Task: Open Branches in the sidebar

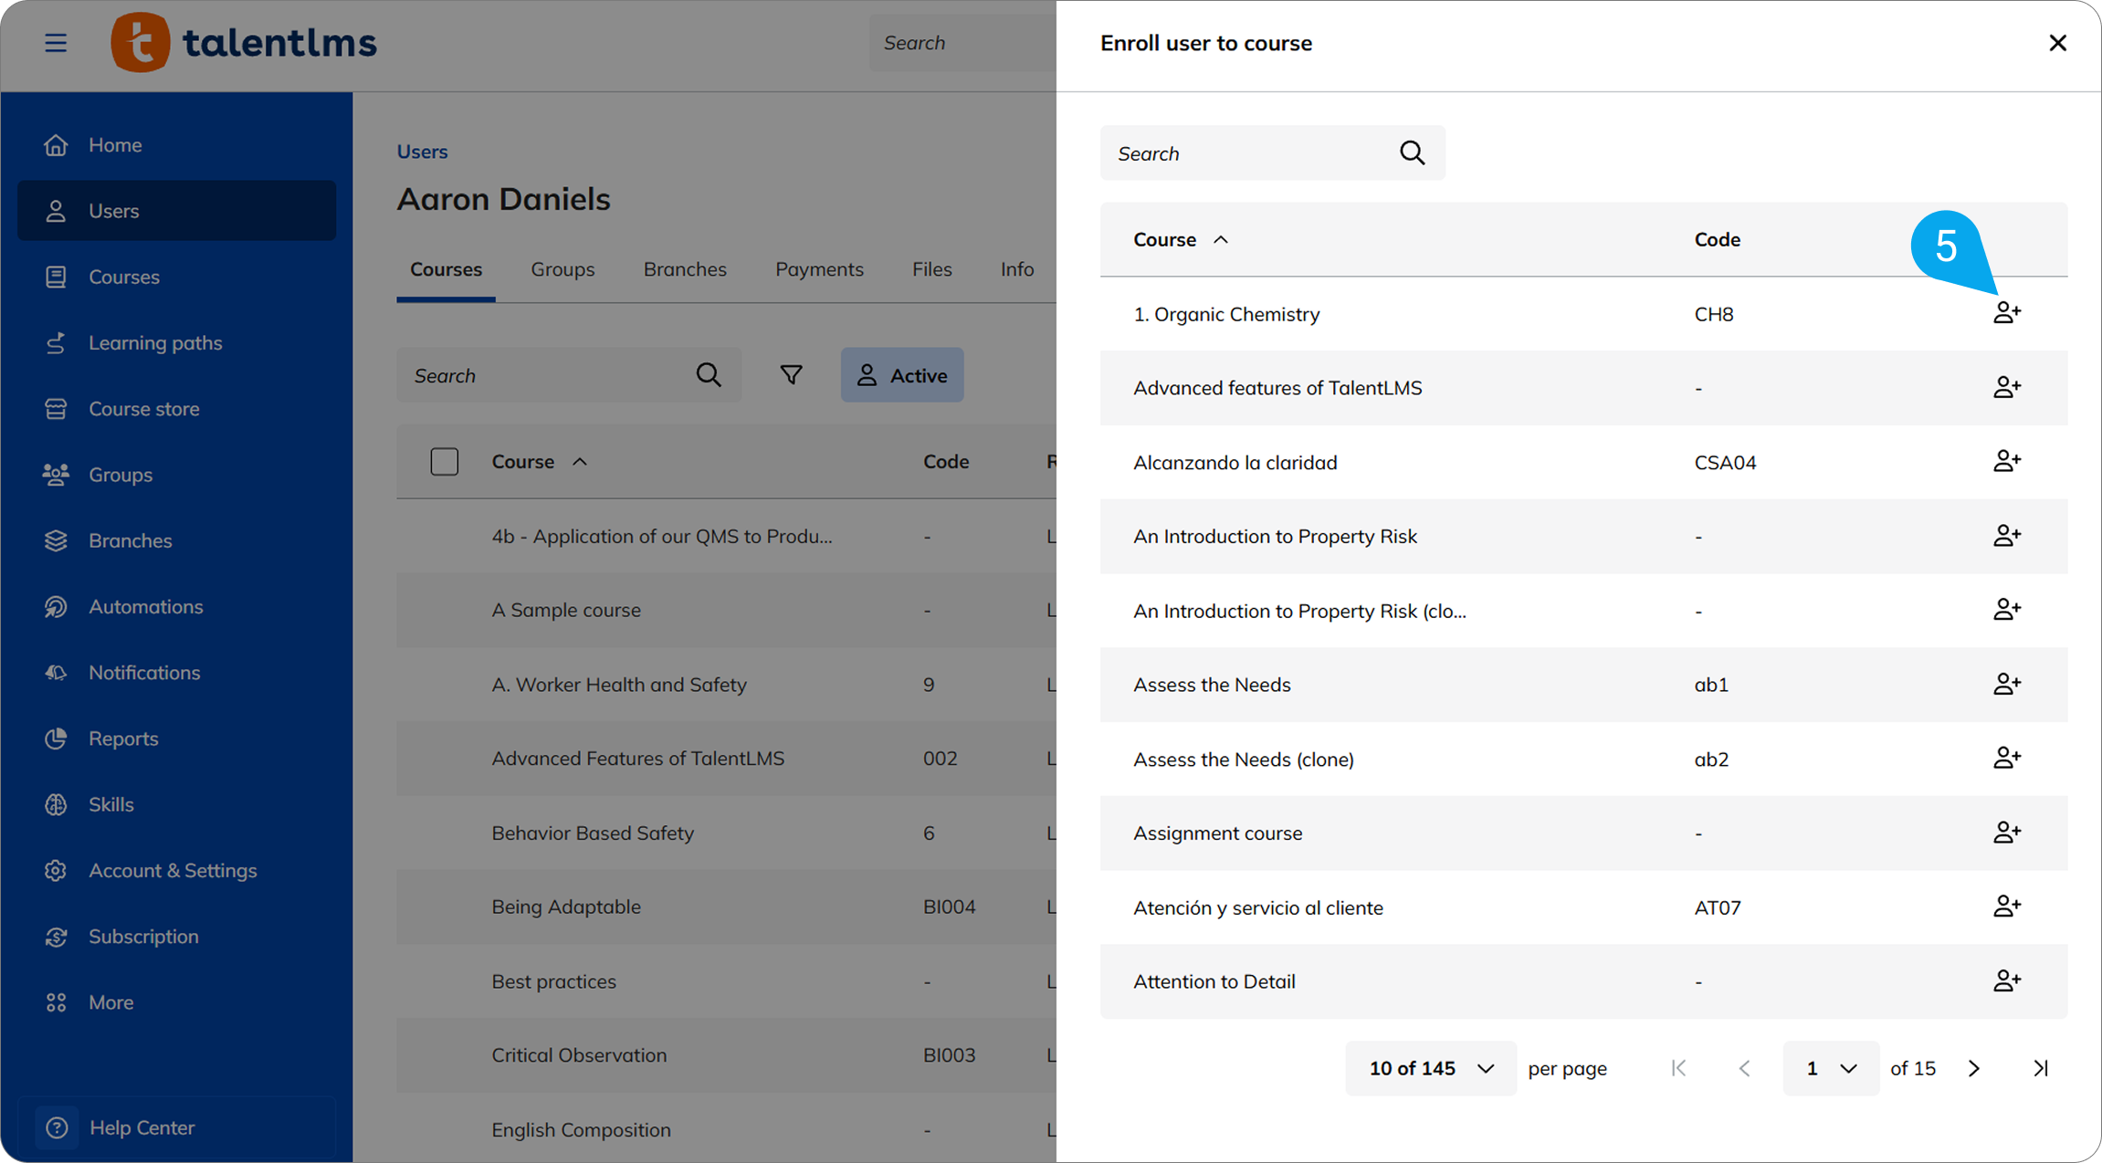Action: (x=176, y=540)
